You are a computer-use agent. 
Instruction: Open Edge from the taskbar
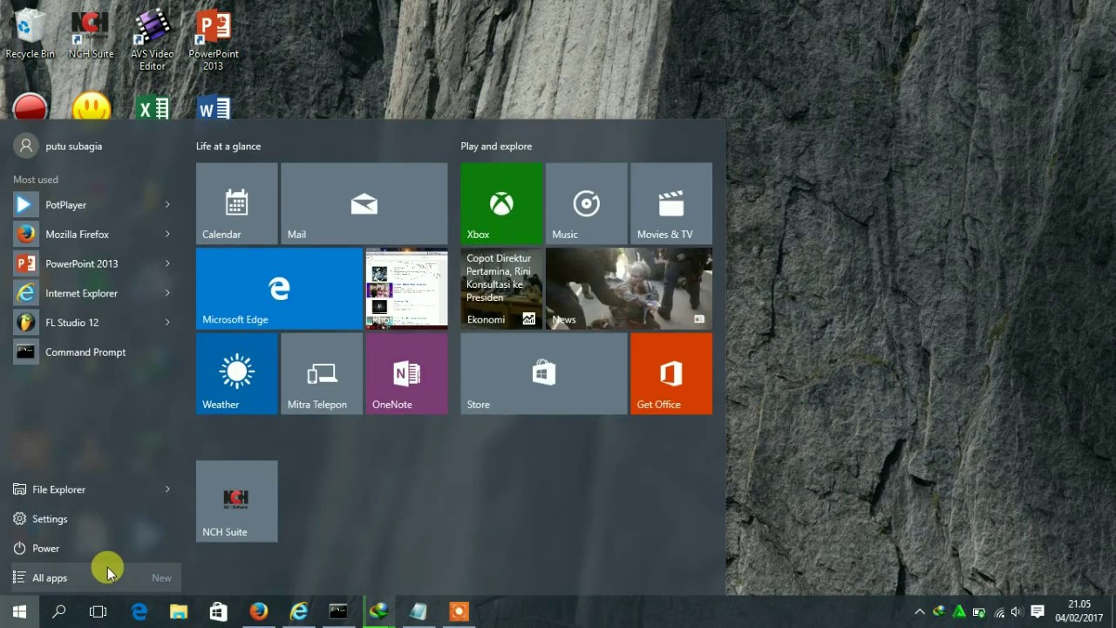[139, 611]
